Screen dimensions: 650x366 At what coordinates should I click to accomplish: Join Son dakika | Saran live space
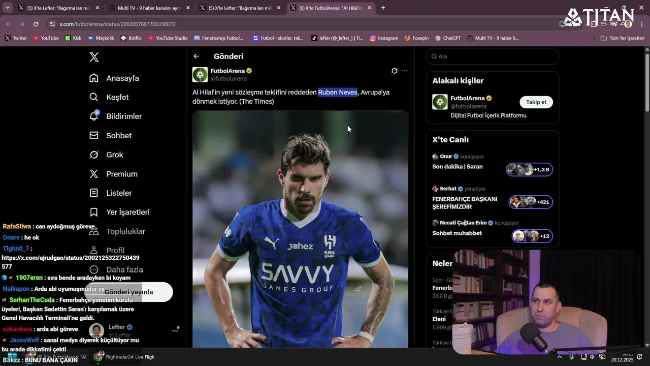[458, 167]
